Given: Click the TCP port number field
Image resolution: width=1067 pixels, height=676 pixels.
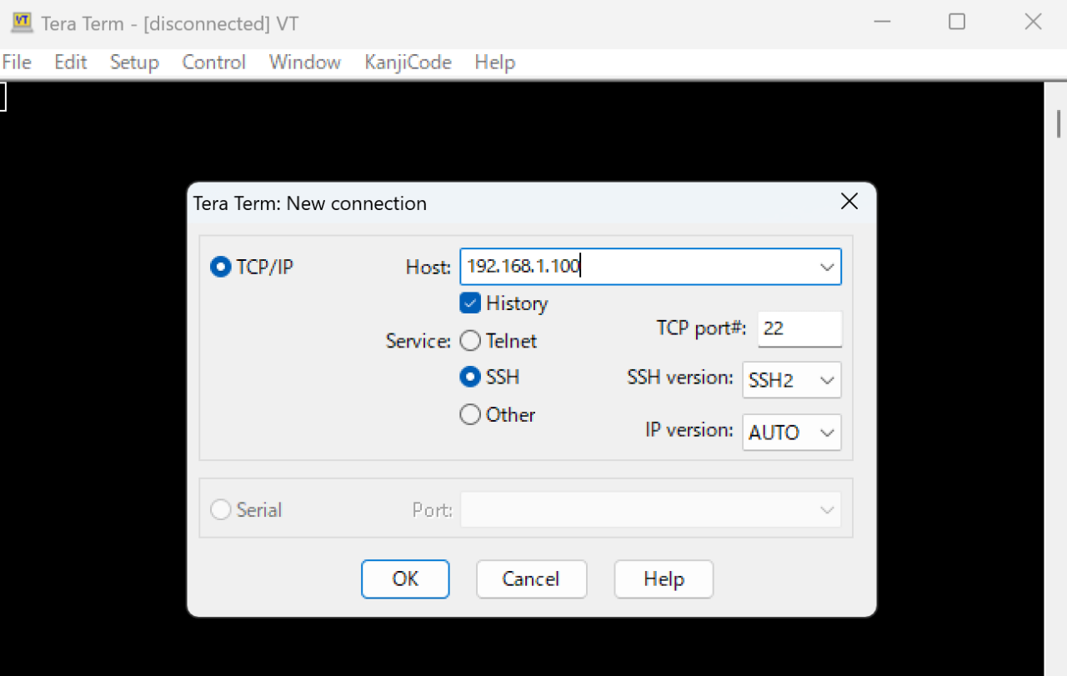Looking at the screenshot, I should (x=799, y=328).
